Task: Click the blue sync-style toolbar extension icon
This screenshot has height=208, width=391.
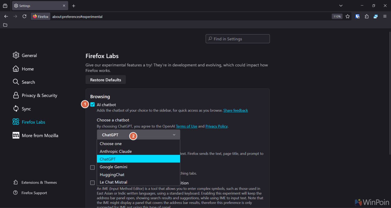Action: coord(375,16)
